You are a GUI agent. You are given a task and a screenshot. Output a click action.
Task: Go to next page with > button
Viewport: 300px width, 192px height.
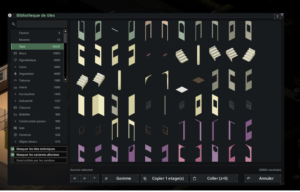pyautogui.click(x=84, y=178)
